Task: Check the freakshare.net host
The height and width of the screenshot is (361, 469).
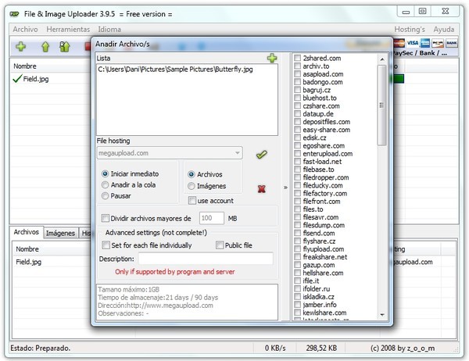Action: 297,257
